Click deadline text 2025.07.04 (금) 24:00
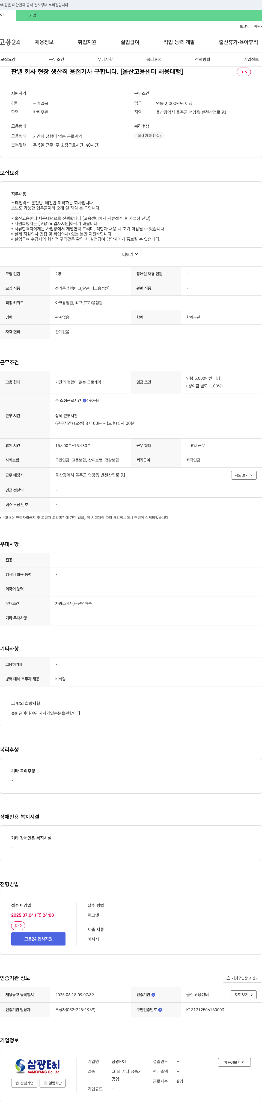The width and height of the screenshot is (262, 1102). click(x=32, y=915)
